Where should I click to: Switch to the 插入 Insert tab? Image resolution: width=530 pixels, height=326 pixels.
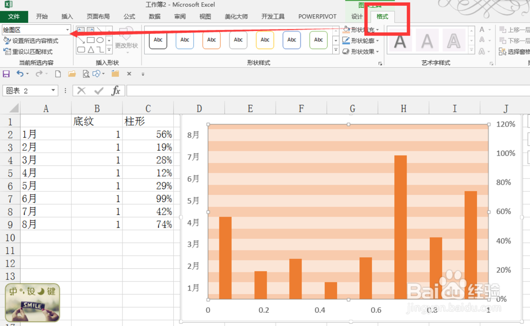click(67, 16)
